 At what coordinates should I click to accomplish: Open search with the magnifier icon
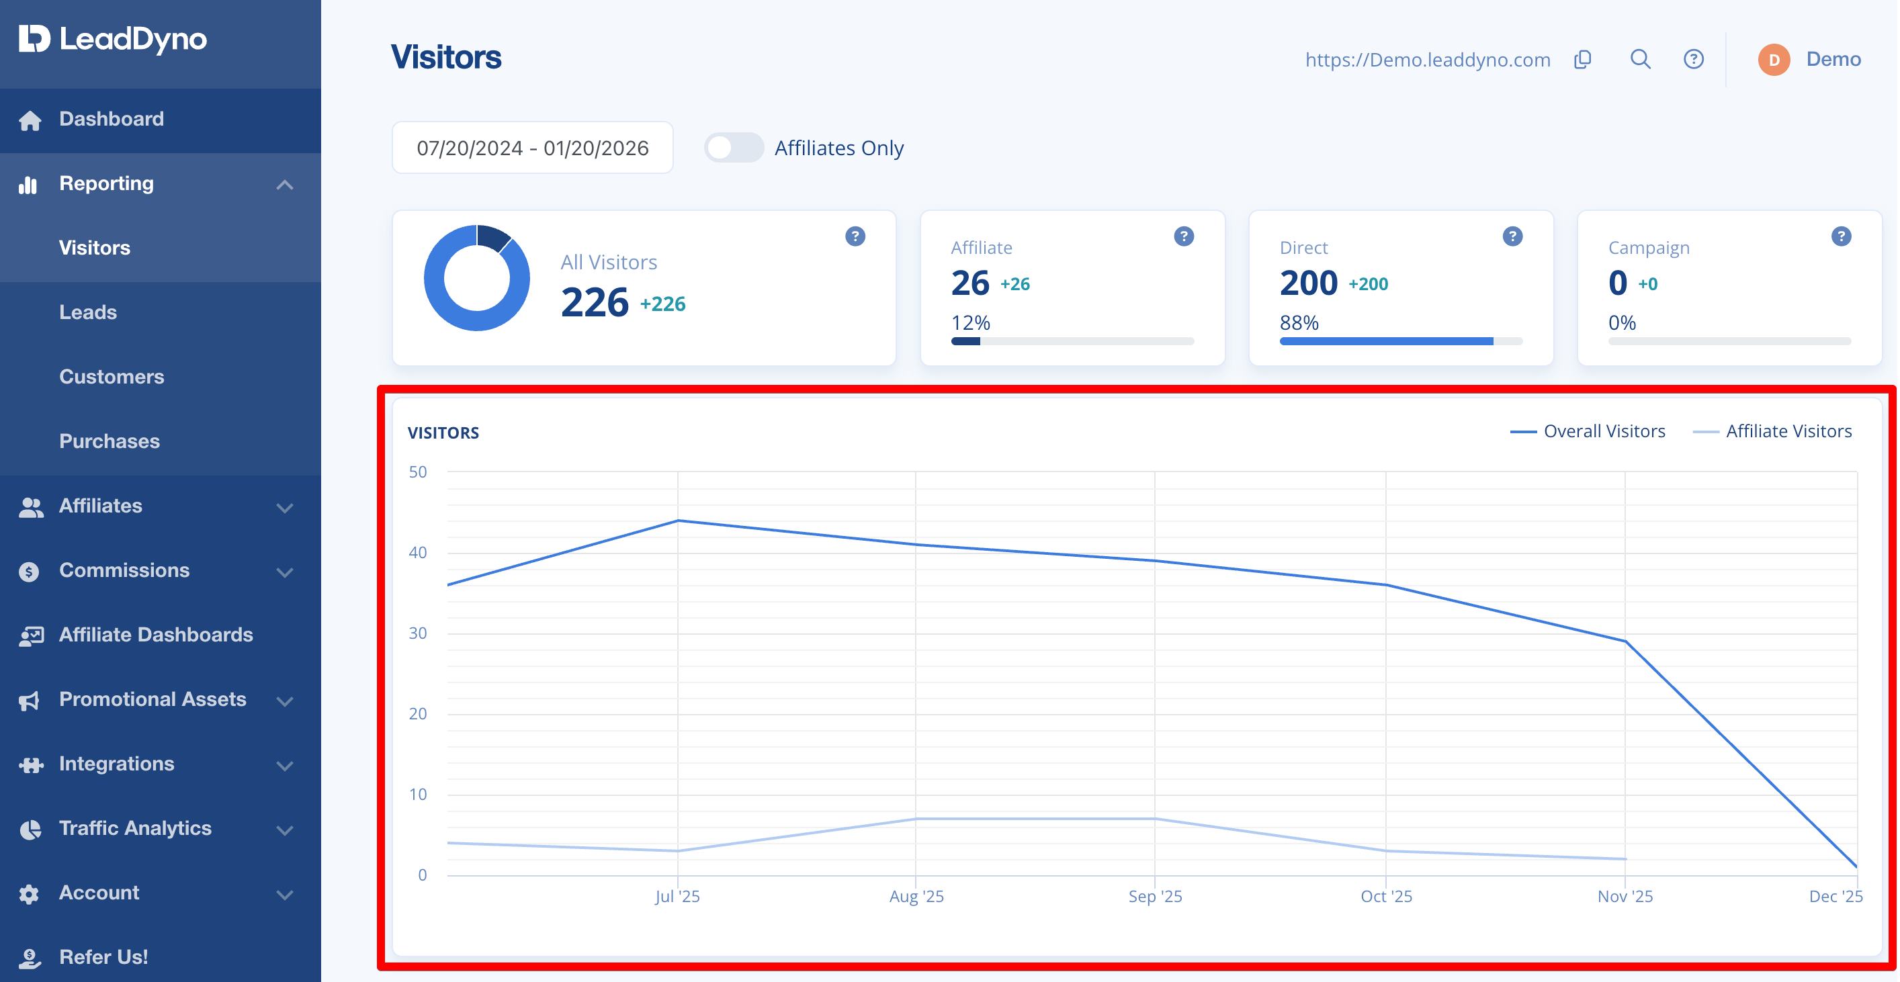(x=1641, y=59)
